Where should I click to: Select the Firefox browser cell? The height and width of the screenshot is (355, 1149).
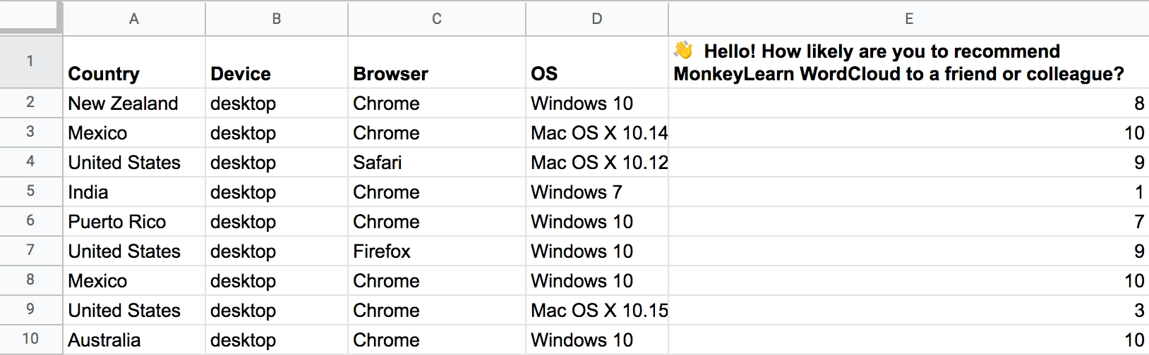[x=437, y=251]
